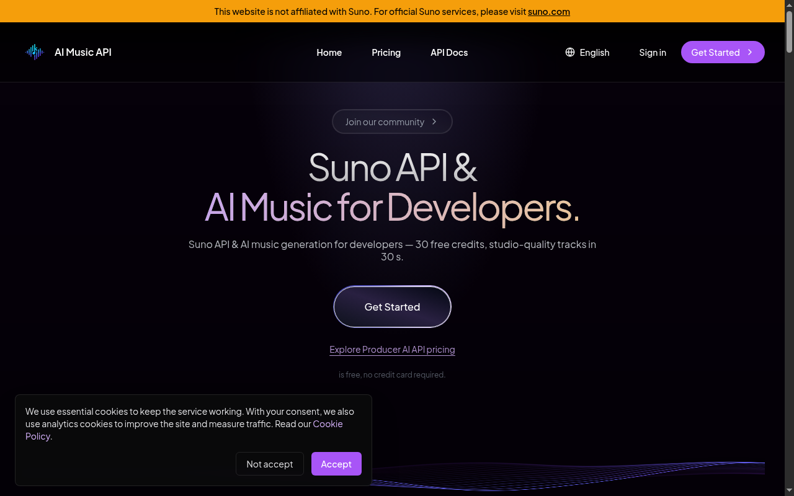Click the chevron inside Join our community pill
The width and height of the screenshot is (794, 496).
tap(434, 122)
